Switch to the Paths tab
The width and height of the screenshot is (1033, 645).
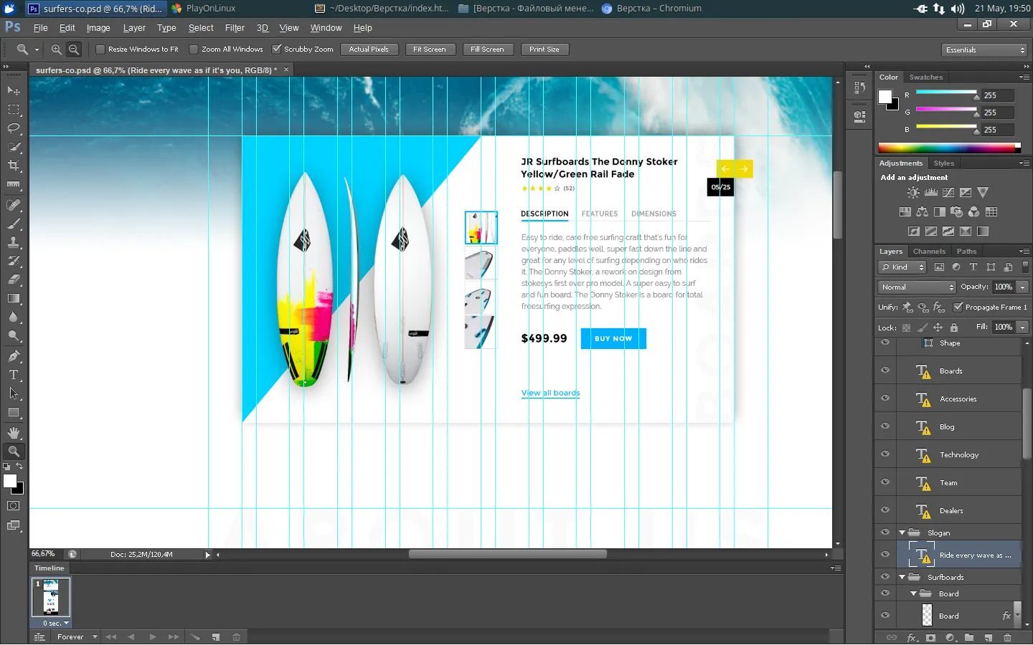pyautogui.click(x=966, y=252)
